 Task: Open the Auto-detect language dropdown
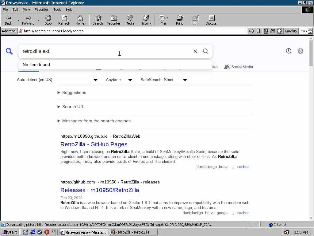57,80
